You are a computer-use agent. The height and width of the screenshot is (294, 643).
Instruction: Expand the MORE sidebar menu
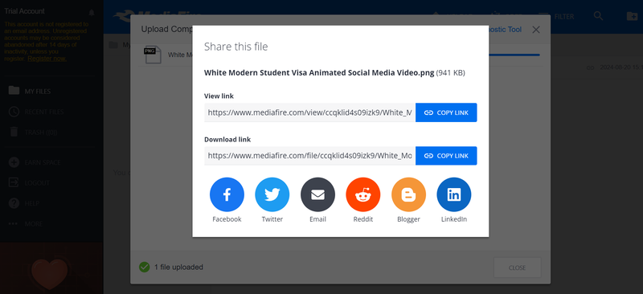(26, 224)
